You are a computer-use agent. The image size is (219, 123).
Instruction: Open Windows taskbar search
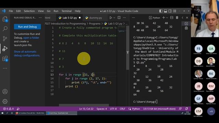[x=7, y=113]
